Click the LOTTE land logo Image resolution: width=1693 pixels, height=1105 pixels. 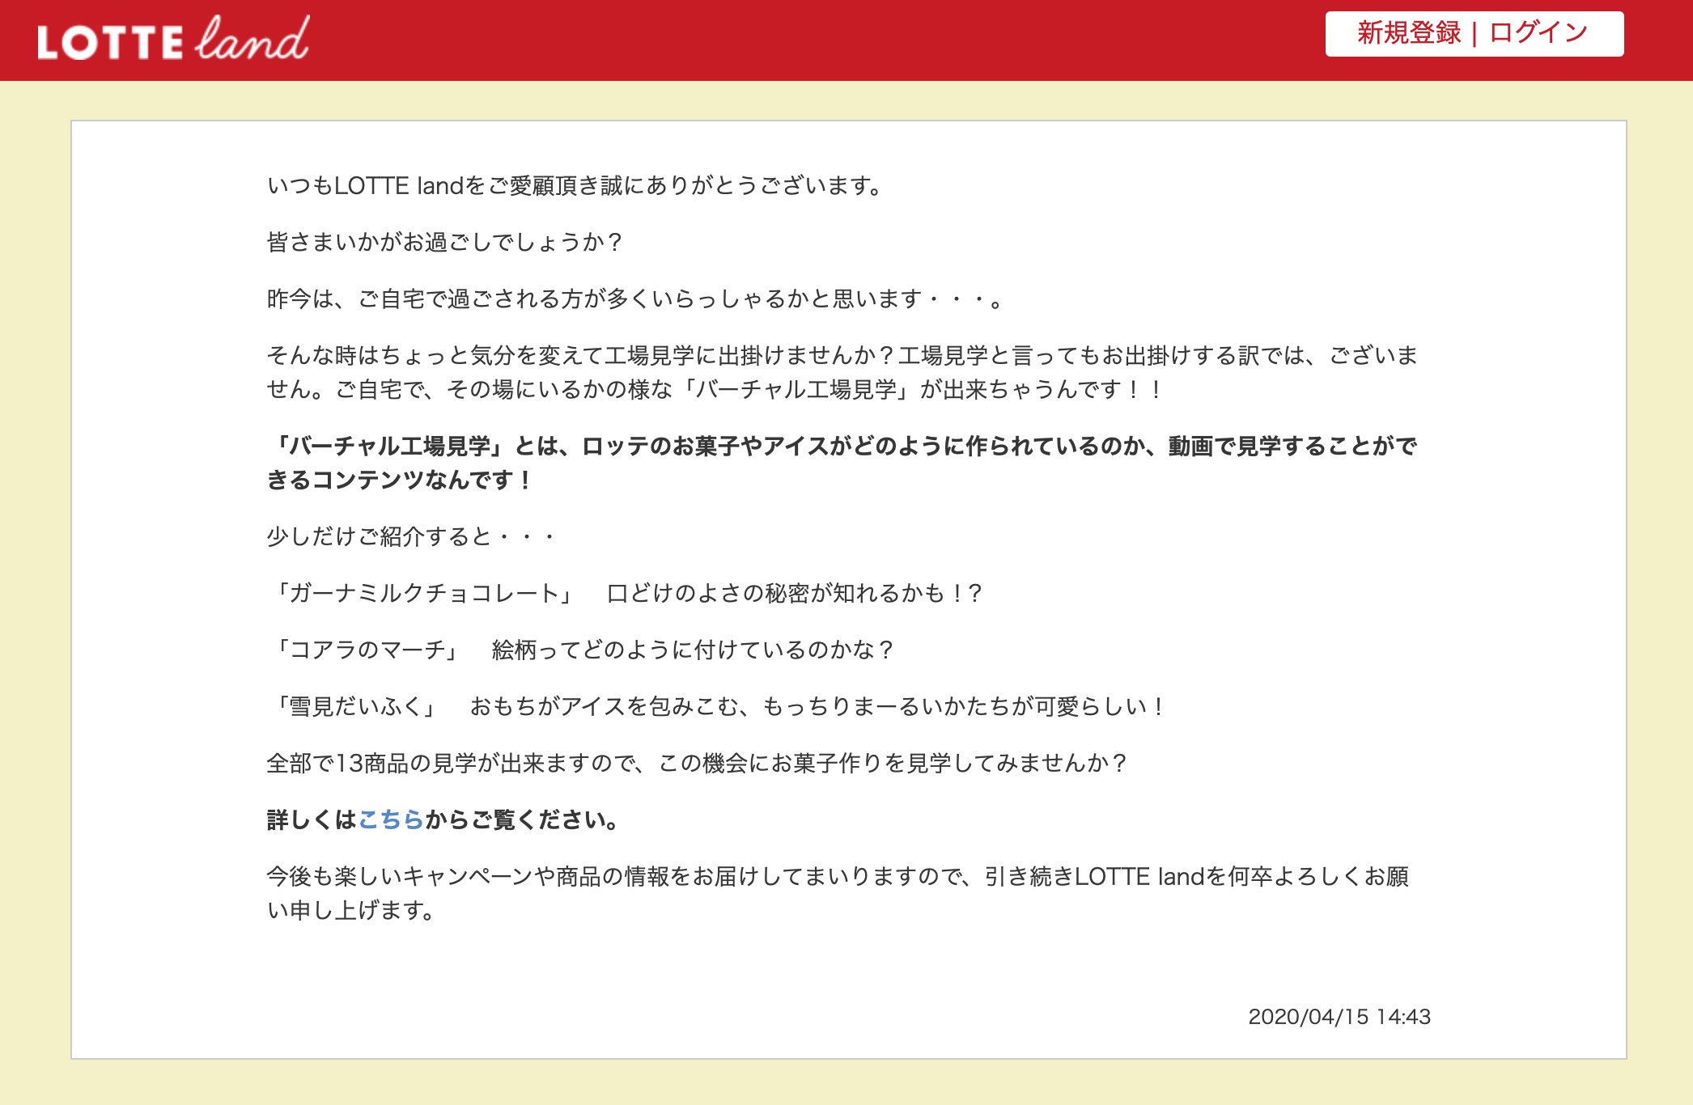click(172, 39)
